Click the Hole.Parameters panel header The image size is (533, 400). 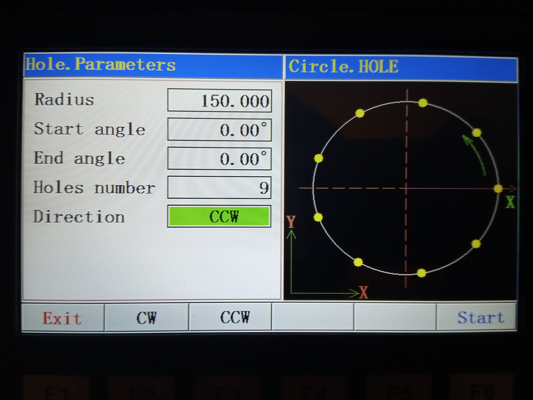point(153,65)
